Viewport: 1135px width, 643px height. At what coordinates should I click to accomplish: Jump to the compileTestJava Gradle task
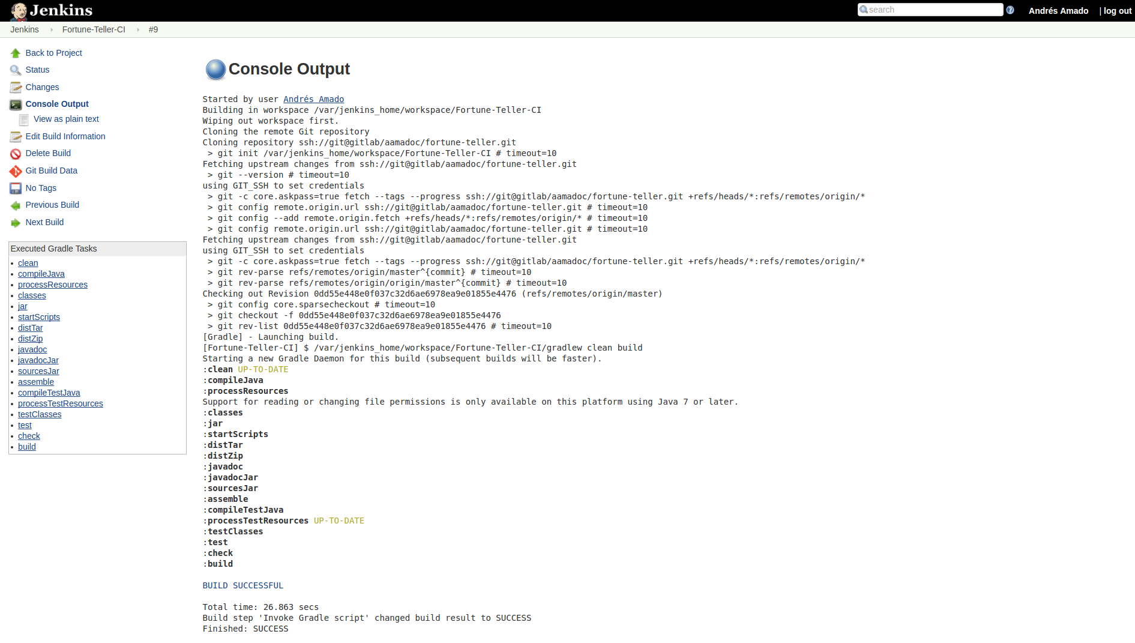pyautogui.click(x=49, y=393)
